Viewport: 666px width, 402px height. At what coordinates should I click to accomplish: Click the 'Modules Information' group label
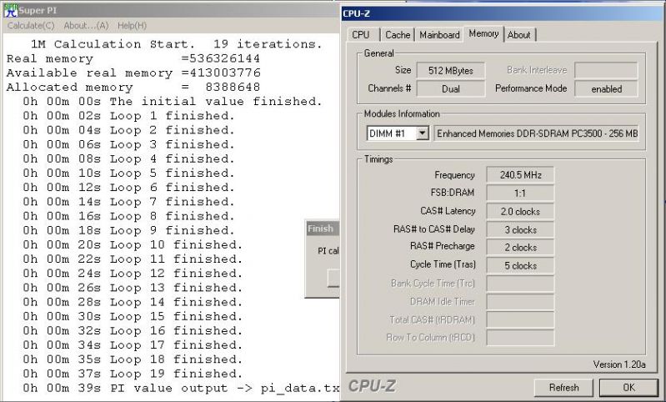(x=402, y=114)
